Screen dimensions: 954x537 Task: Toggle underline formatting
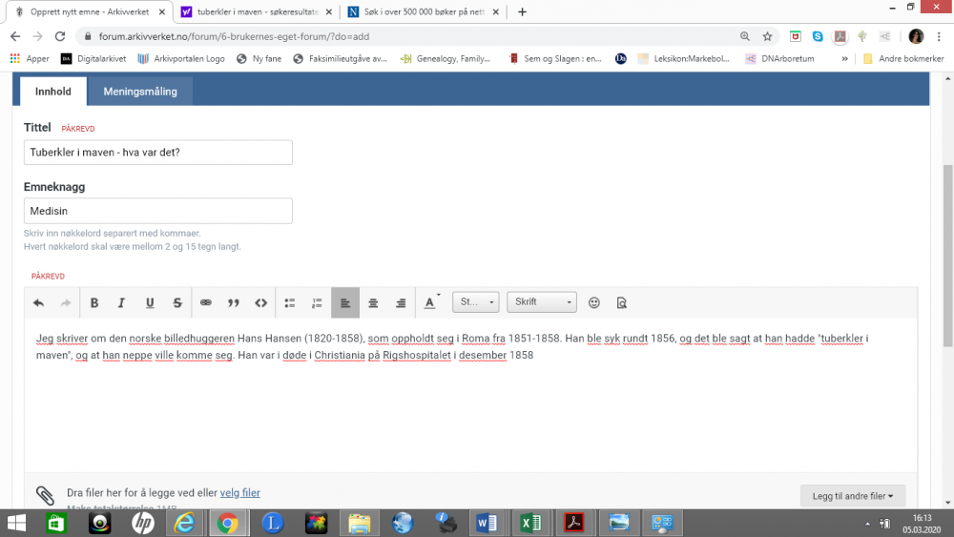coord(150,303)
